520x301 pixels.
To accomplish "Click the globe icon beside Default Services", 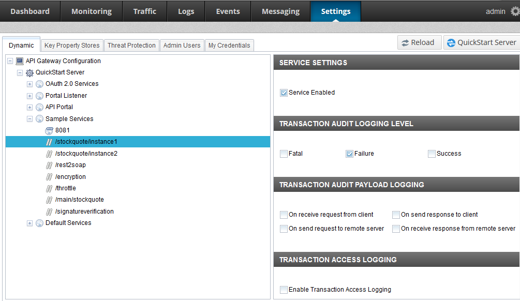I will point(39,223).
